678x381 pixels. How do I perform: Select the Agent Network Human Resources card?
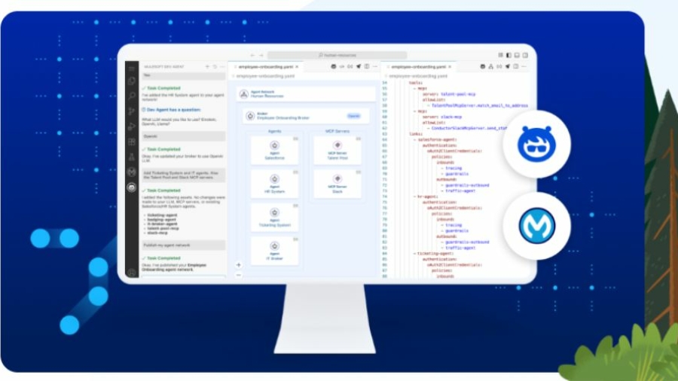click(306, 94)
